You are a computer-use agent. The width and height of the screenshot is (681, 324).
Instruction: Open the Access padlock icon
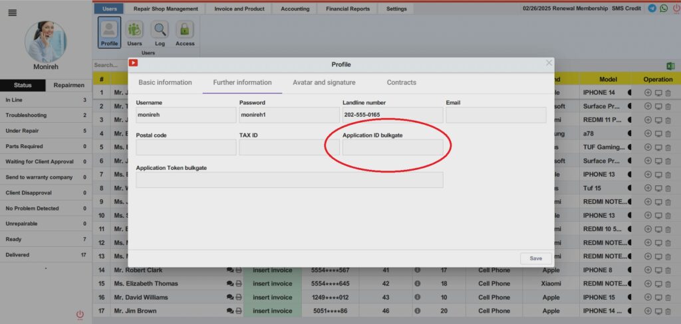[185, 33]
